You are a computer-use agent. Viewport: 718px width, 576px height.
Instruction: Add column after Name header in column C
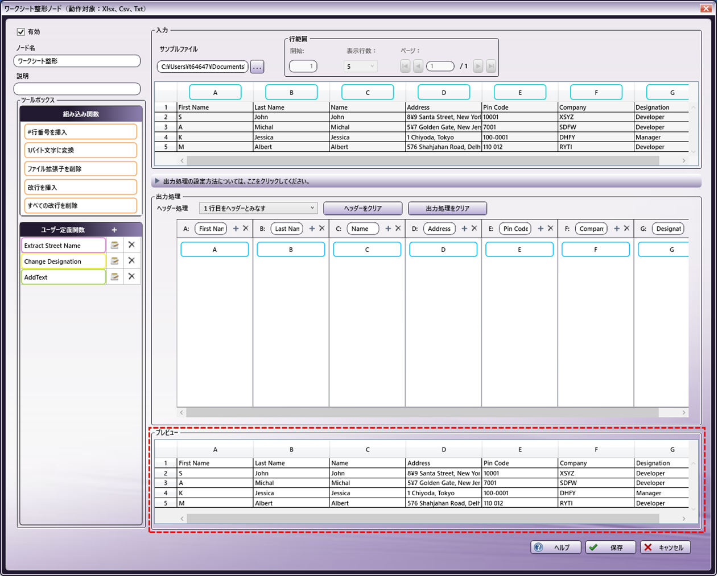(x=388, y=229)
